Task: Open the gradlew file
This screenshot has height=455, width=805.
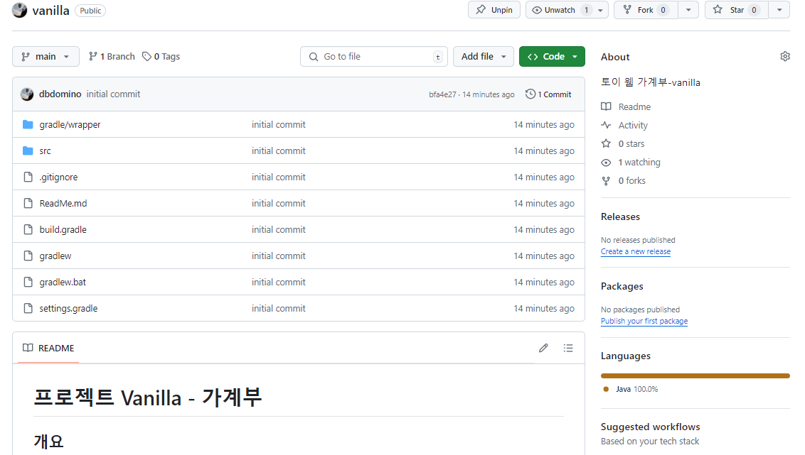Action: (55, 256)
